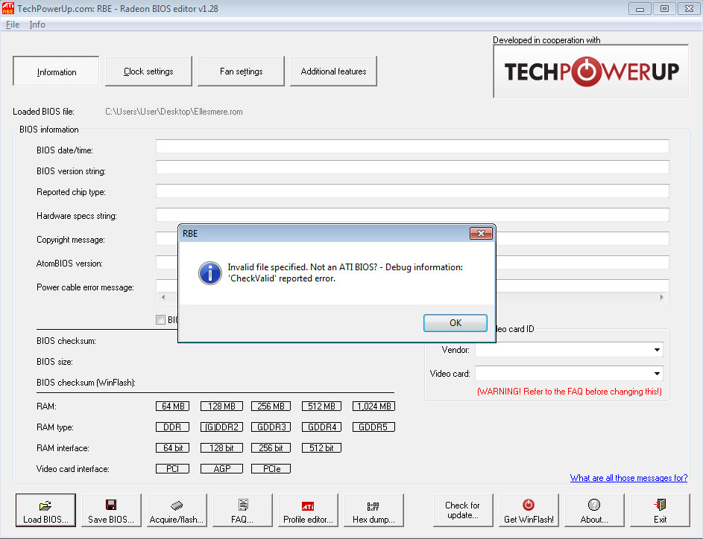Open 'What are all those messages for?' link
The image size is (703, 539).
click(628, 478)
